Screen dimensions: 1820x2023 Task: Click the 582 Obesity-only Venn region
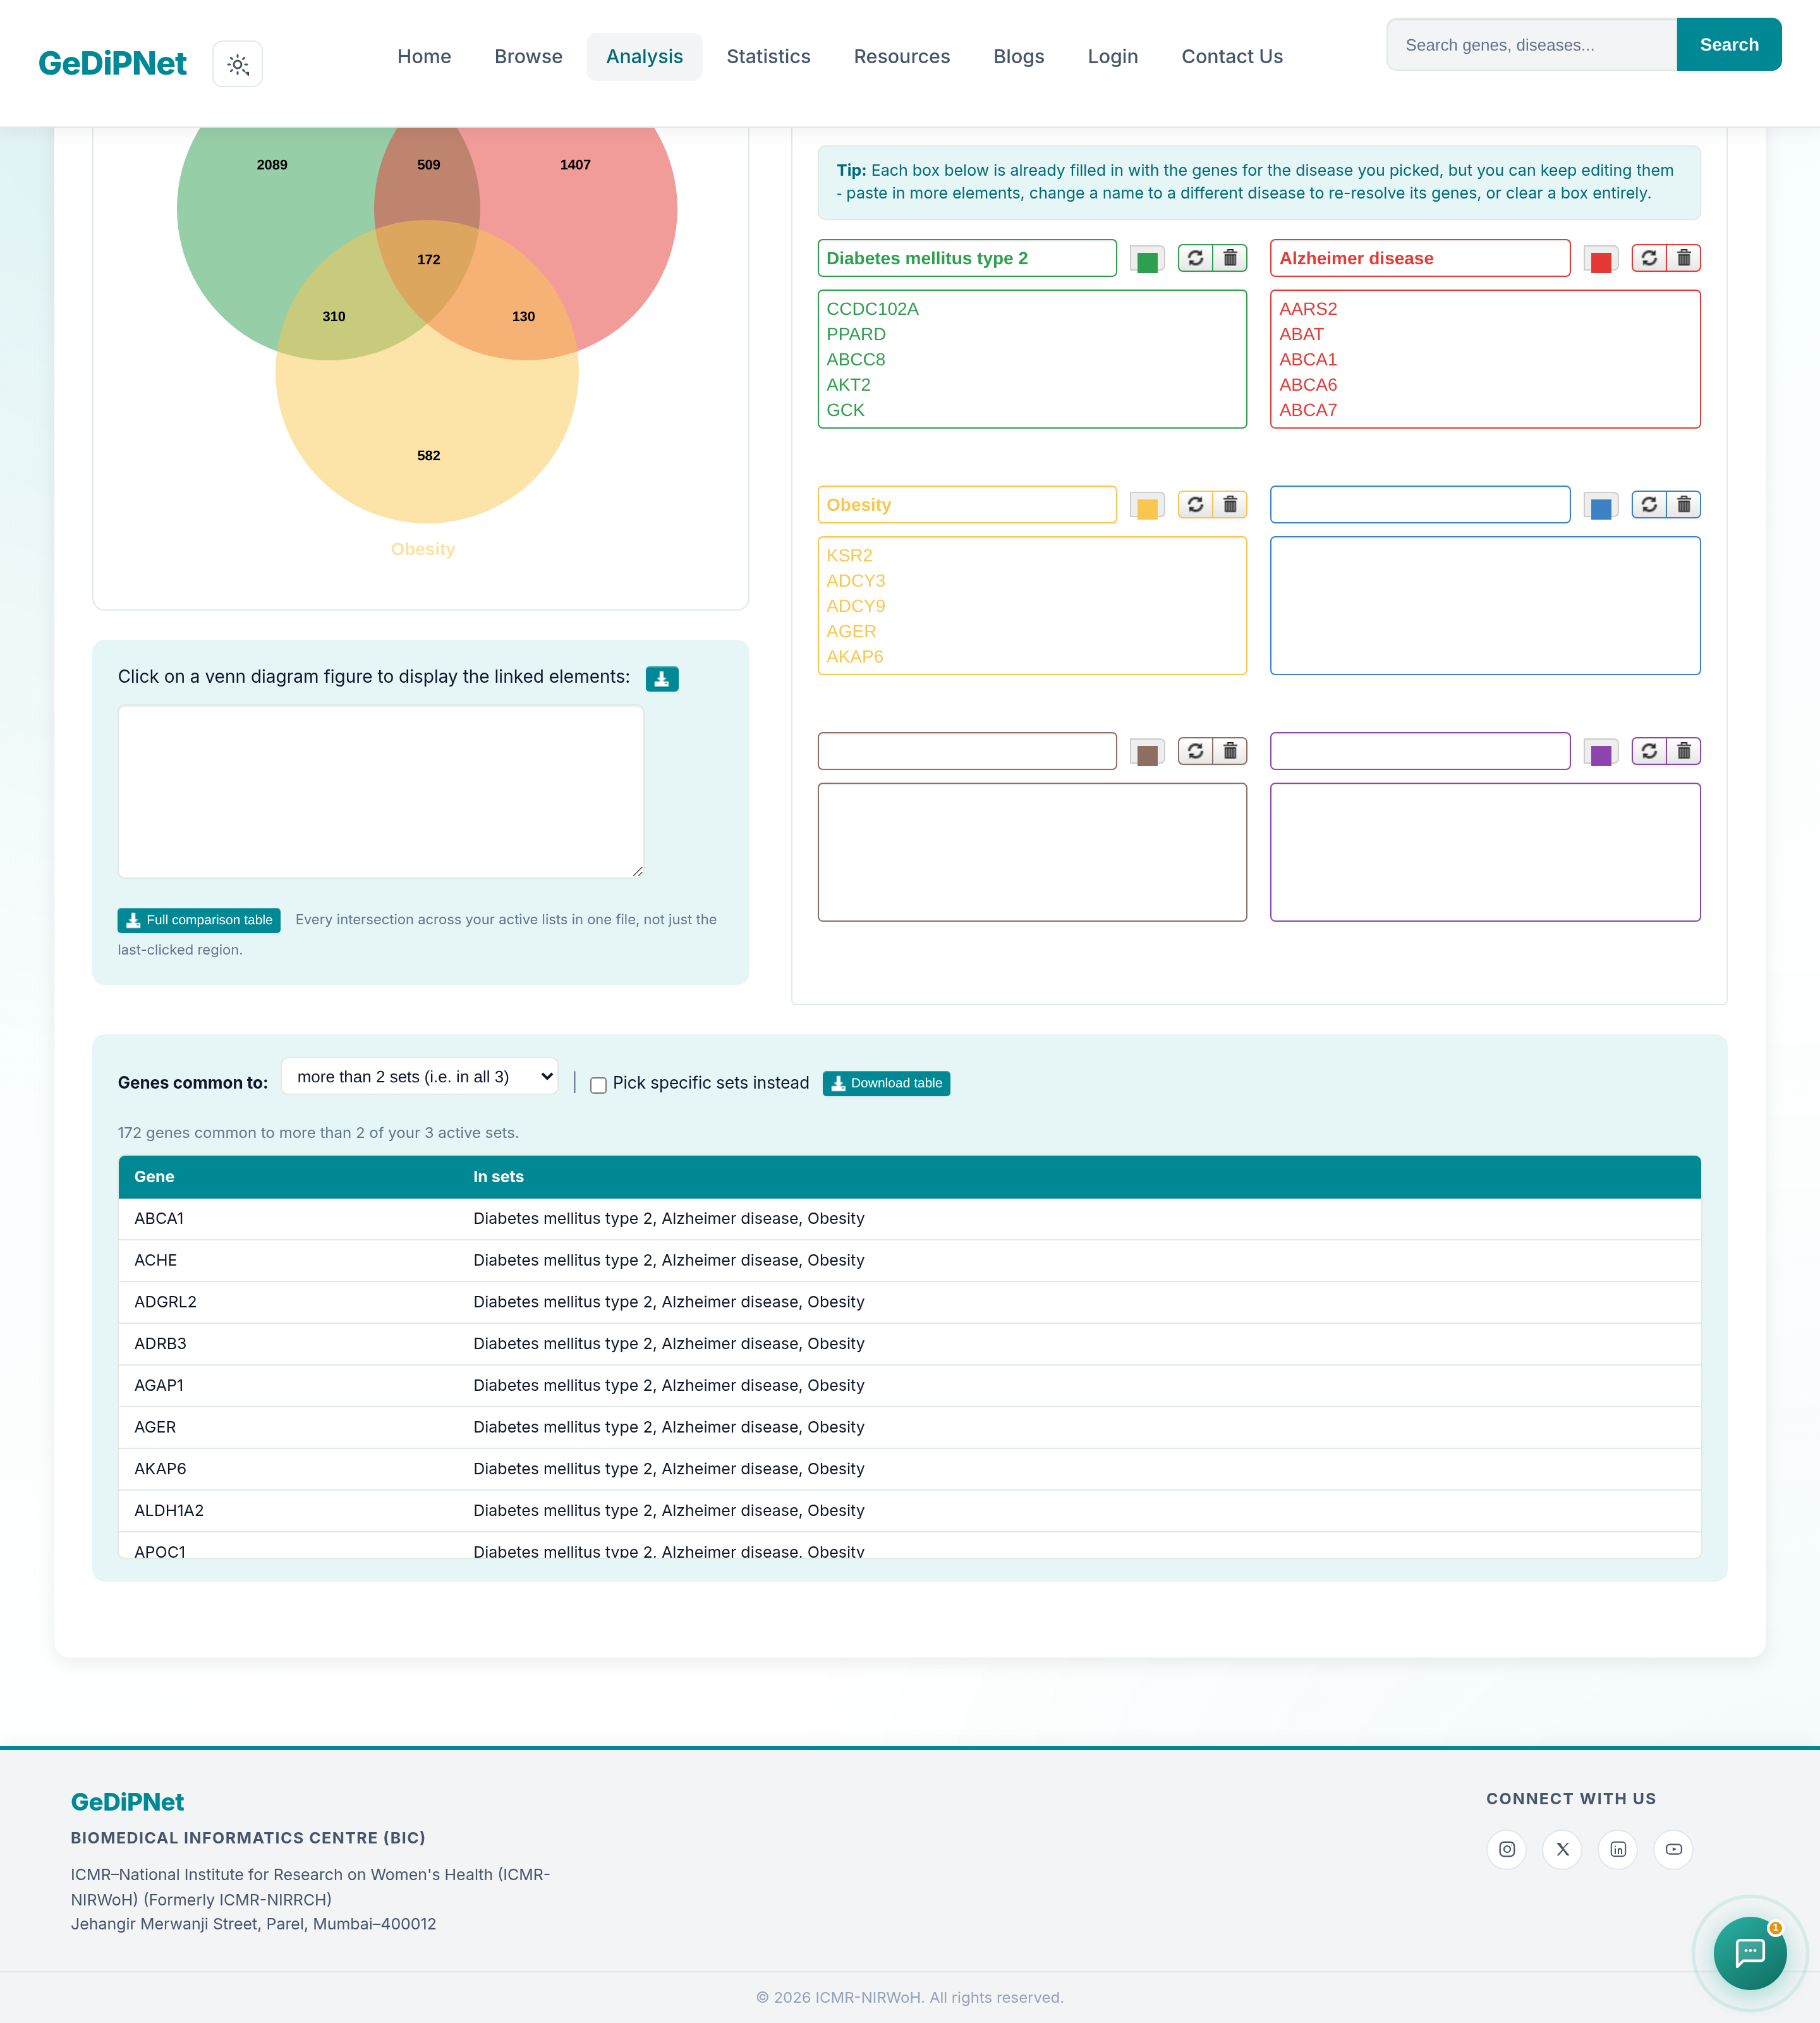point(428,456)
